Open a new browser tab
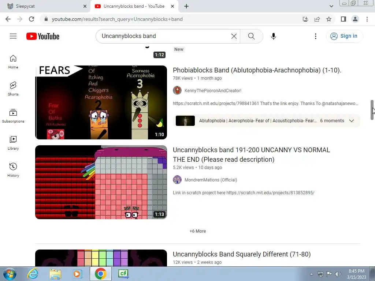This screenshot has height=281, width=375. 186,7
